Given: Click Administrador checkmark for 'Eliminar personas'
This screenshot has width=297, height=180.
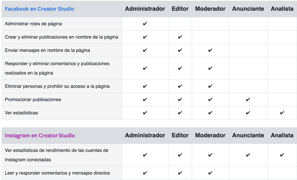Looking at the screenshot, I should [x=145, y=87].
